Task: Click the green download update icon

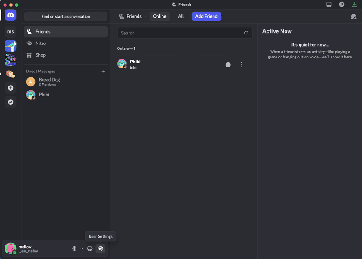Action: 354,5
